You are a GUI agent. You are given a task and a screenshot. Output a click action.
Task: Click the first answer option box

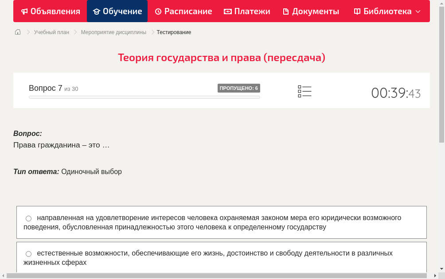(x=222, y=222)
